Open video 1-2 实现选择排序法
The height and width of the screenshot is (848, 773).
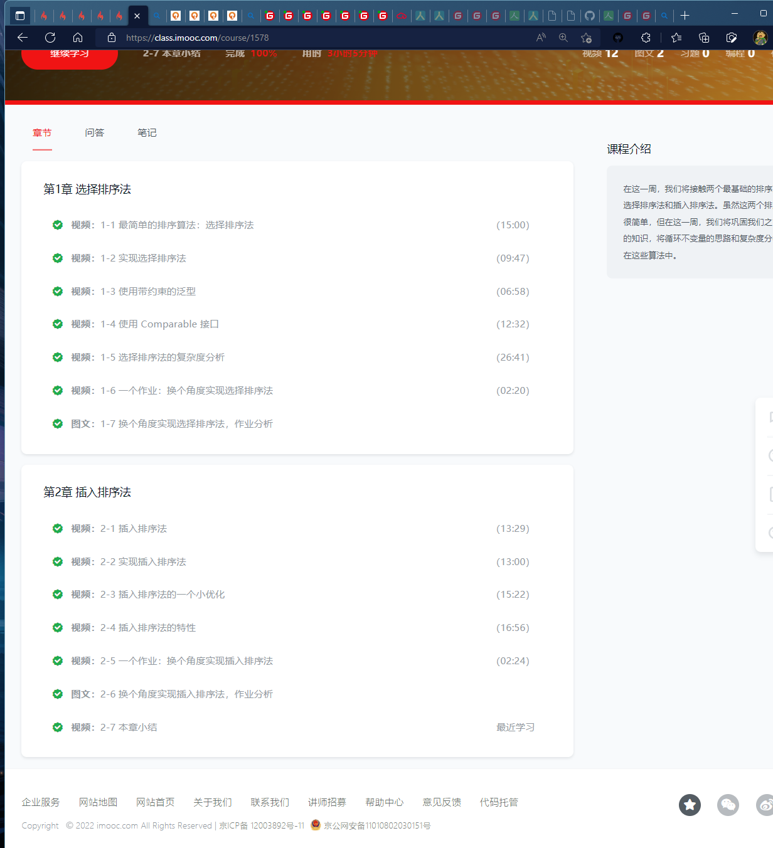click(129, 258)
